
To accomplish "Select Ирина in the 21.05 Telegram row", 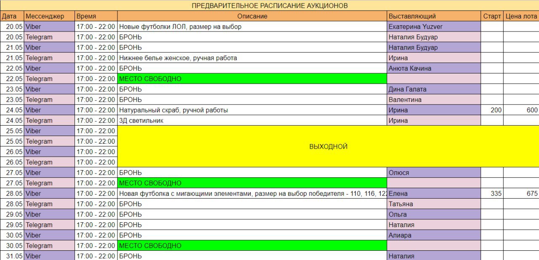I will click(434, 58).
